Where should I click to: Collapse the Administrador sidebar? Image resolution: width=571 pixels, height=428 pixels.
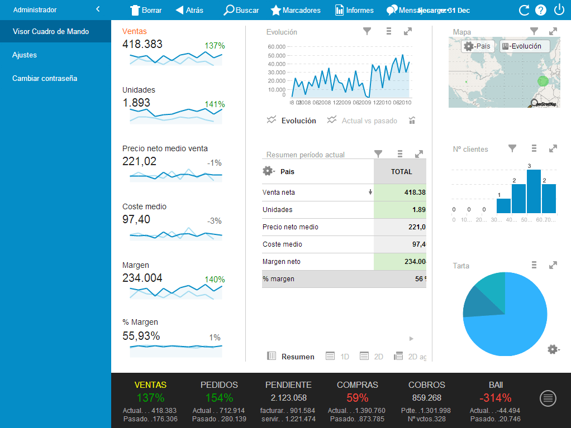tap(98, 9)
